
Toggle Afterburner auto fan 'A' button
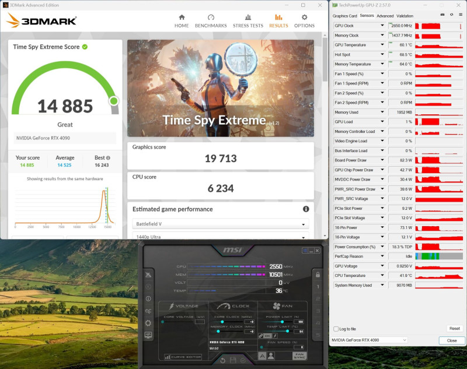tap(262, 356)
